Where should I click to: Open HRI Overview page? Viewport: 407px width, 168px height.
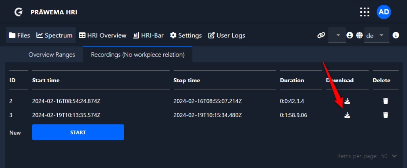pyautogui.click(x=103, y=35)
